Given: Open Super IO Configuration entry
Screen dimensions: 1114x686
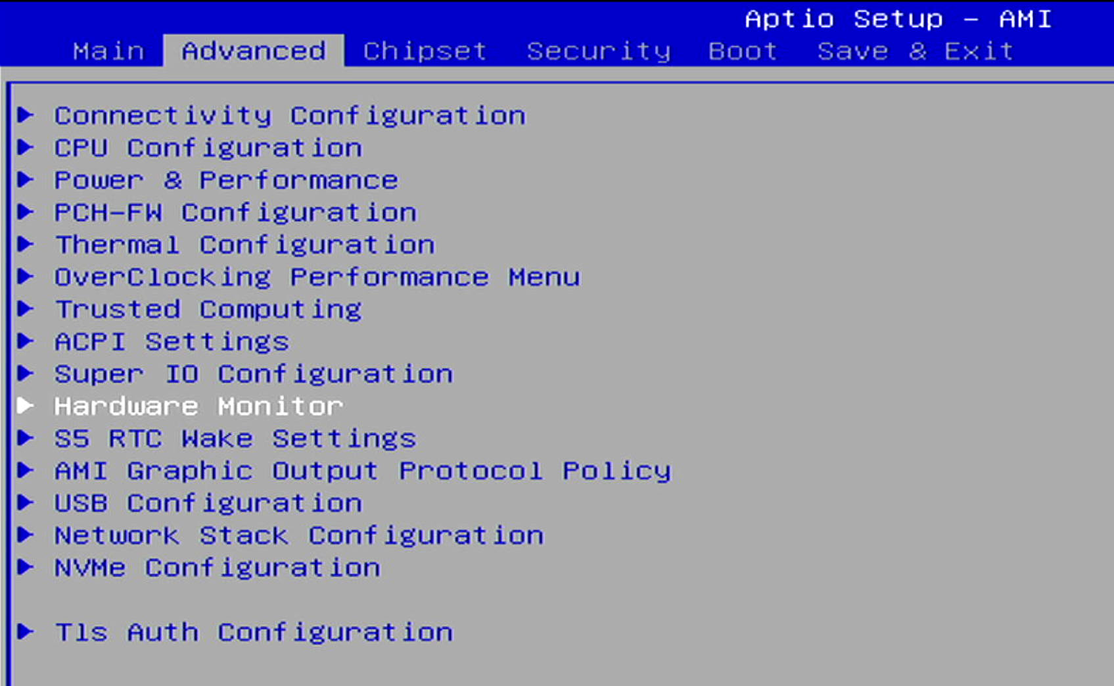Looking at the screenshot, I should (254, 374).
